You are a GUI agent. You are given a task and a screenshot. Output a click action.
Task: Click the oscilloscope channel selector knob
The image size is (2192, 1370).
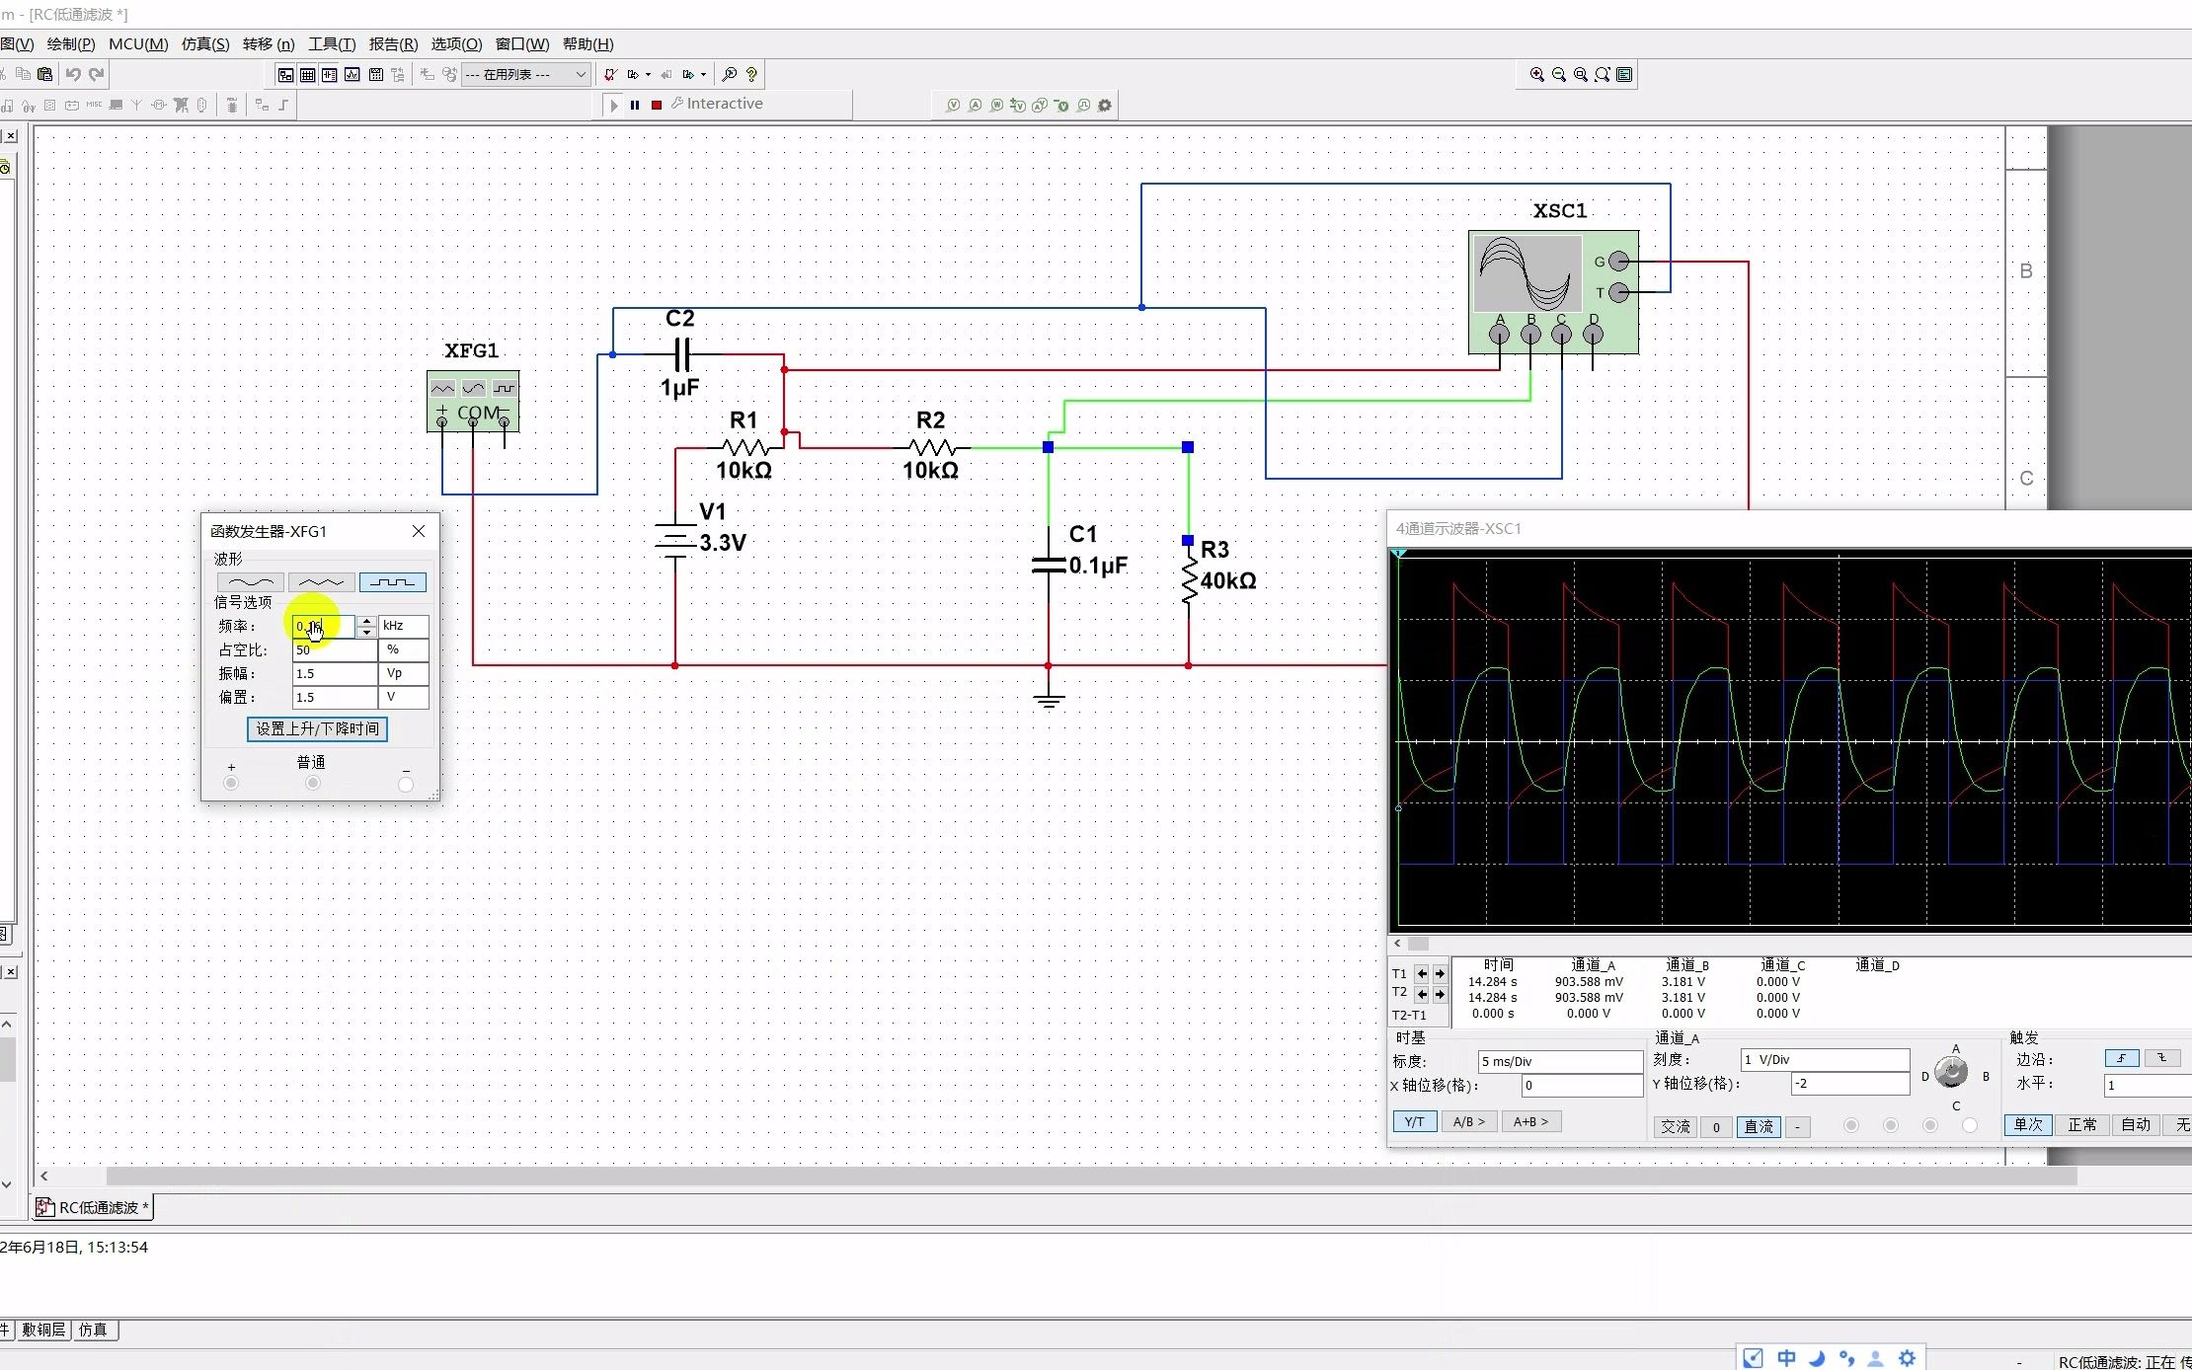pos(1951,1073)
